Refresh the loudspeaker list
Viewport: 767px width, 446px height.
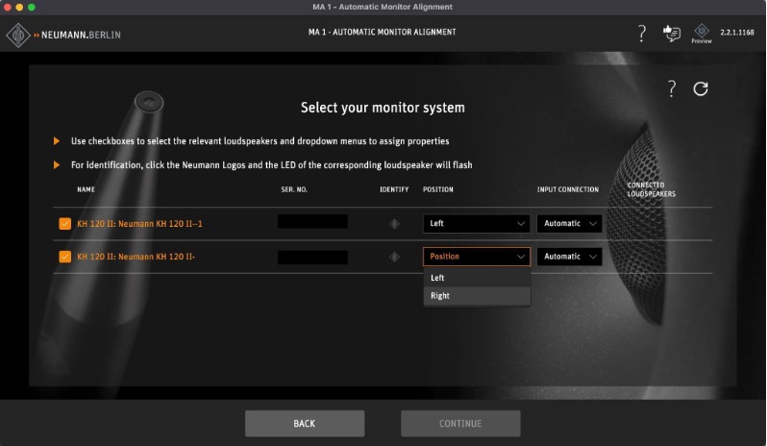click(x=701, y=89)
